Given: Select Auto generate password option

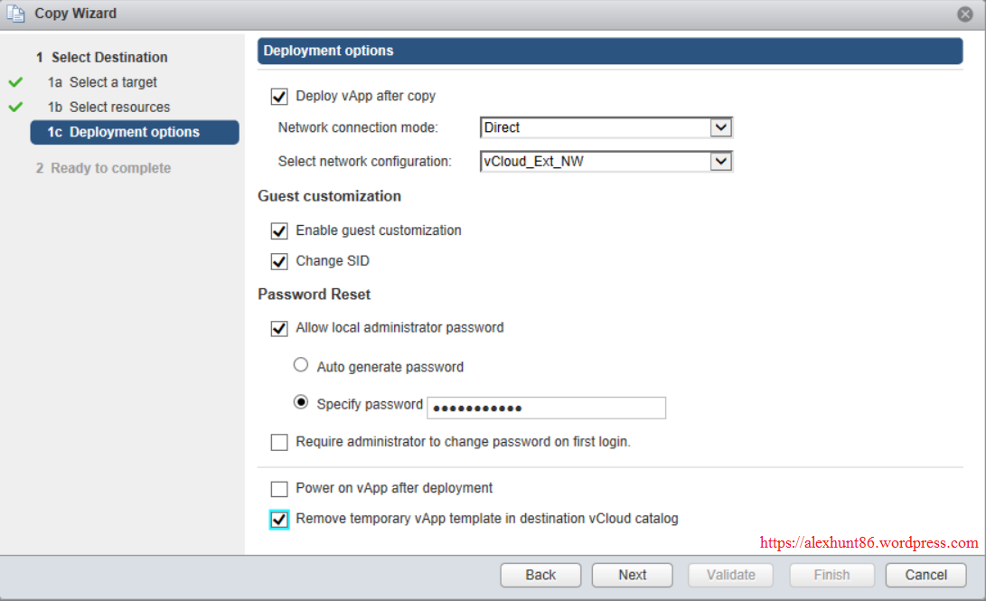Looking at the screenshot, I should [x=301, y=366].
